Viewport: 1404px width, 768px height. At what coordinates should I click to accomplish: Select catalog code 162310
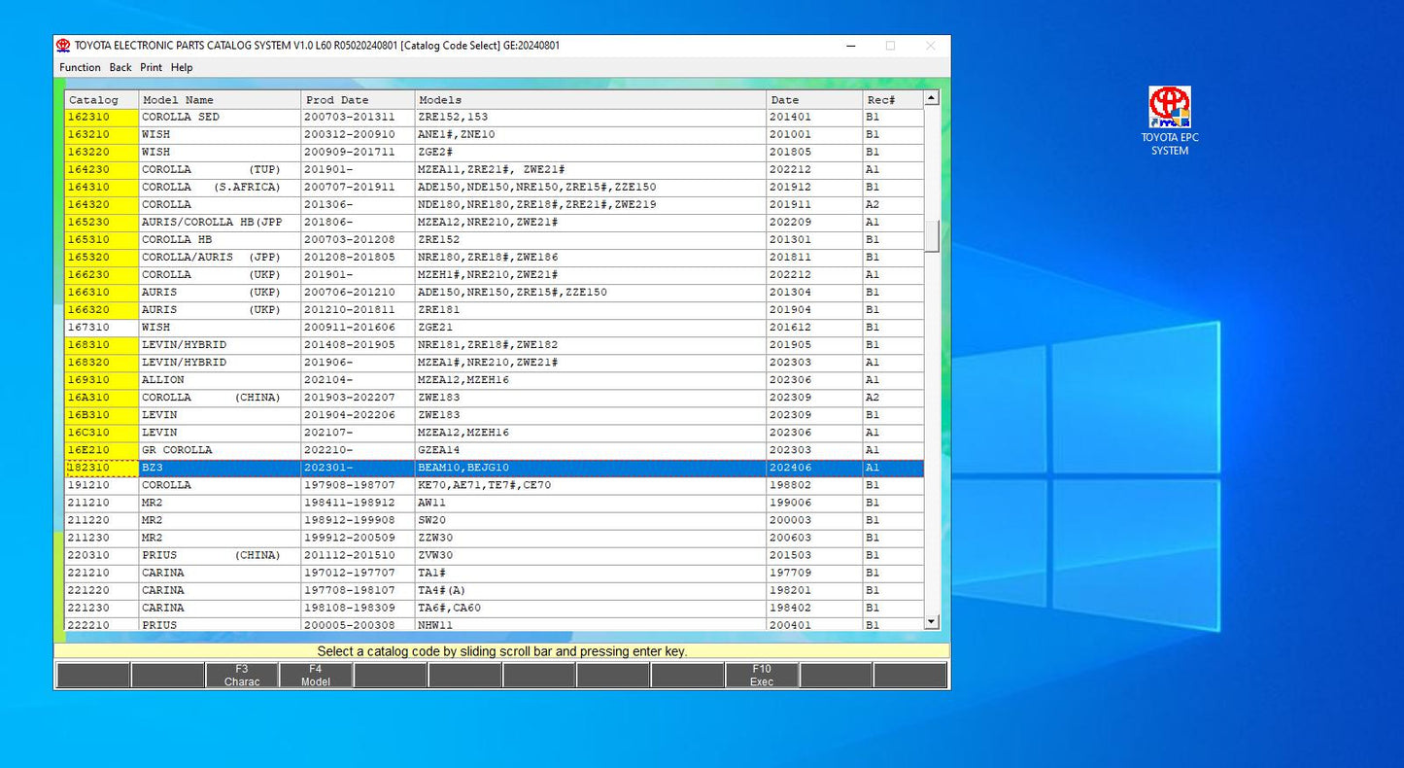(x=101, y=117)
